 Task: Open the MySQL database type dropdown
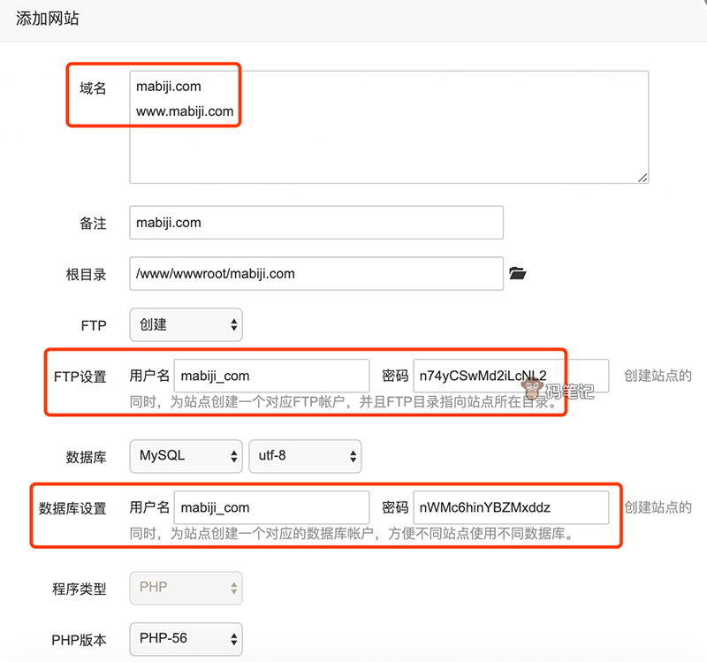(x=186, y=456)
